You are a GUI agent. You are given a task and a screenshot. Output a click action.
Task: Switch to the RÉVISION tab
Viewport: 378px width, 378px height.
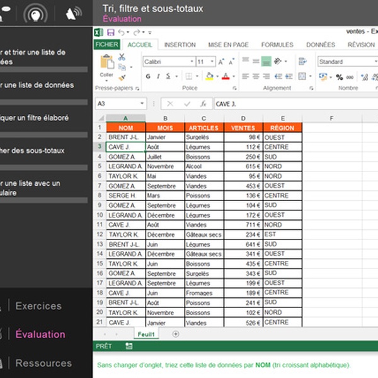[x=361, y=45]
